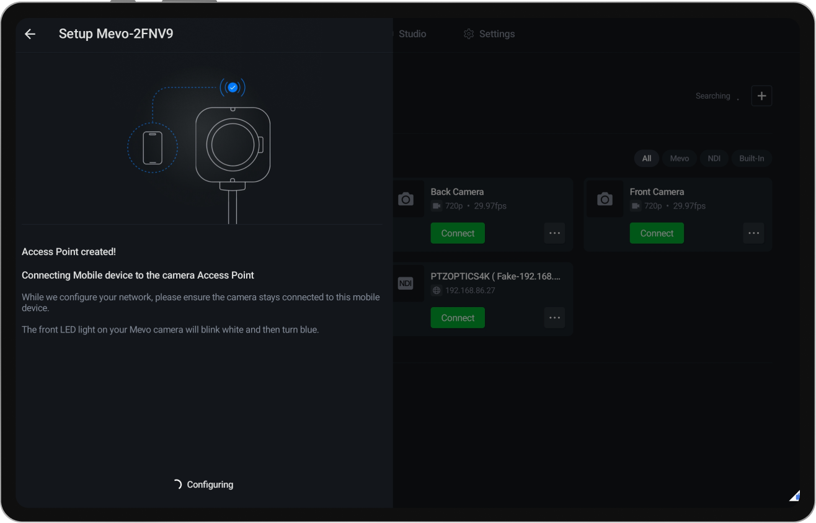The height and width of the screenshot is (523, 816).
Task: Click the phone illustration icon
Action: 153,148
